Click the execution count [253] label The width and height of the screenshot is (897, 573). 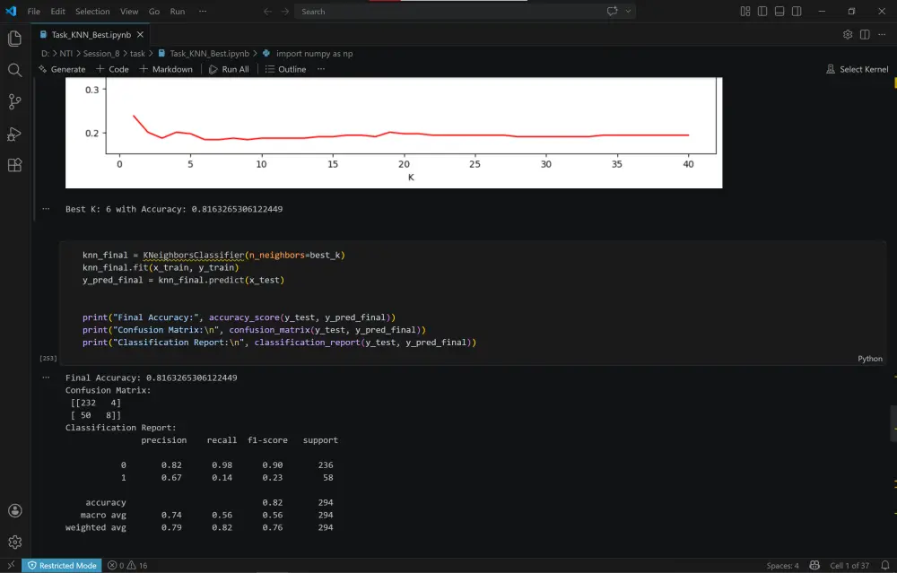(x=48, y=359)
